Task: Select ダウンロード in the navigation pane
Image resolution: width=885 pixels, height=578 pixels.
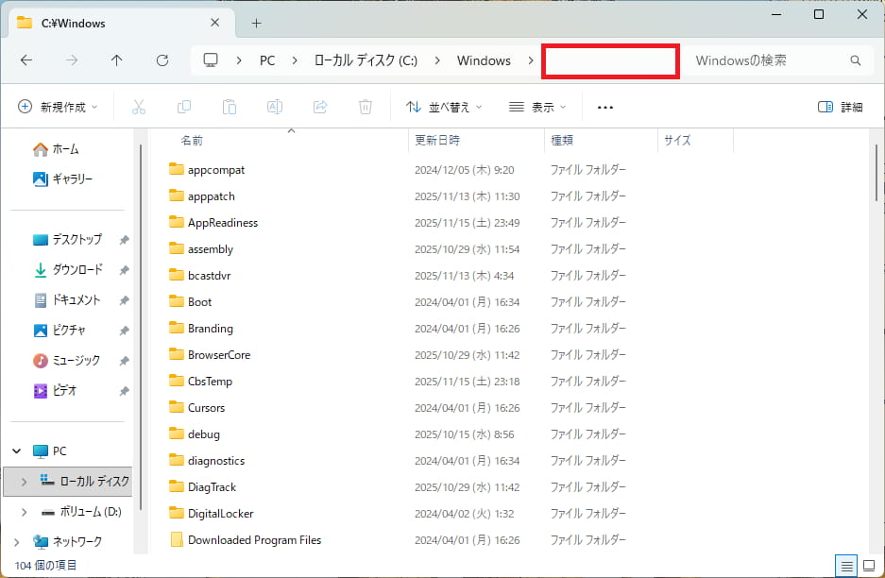Action: [77, 269]
